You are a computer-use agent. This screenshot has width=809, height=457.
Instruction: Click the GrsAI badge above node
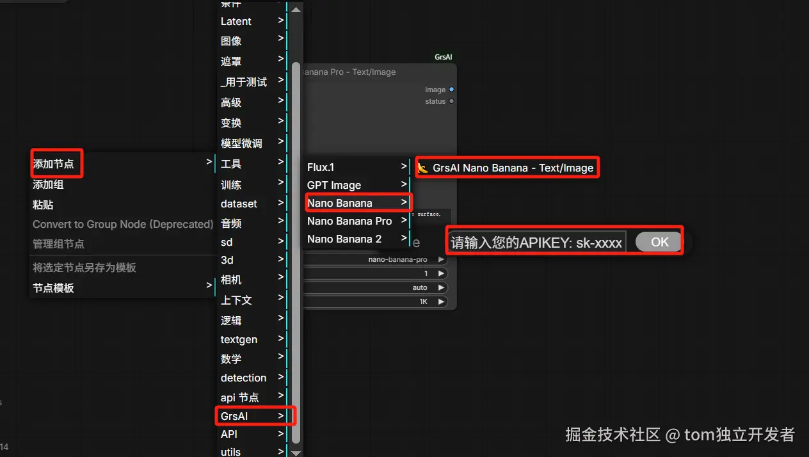click(444, 57)
